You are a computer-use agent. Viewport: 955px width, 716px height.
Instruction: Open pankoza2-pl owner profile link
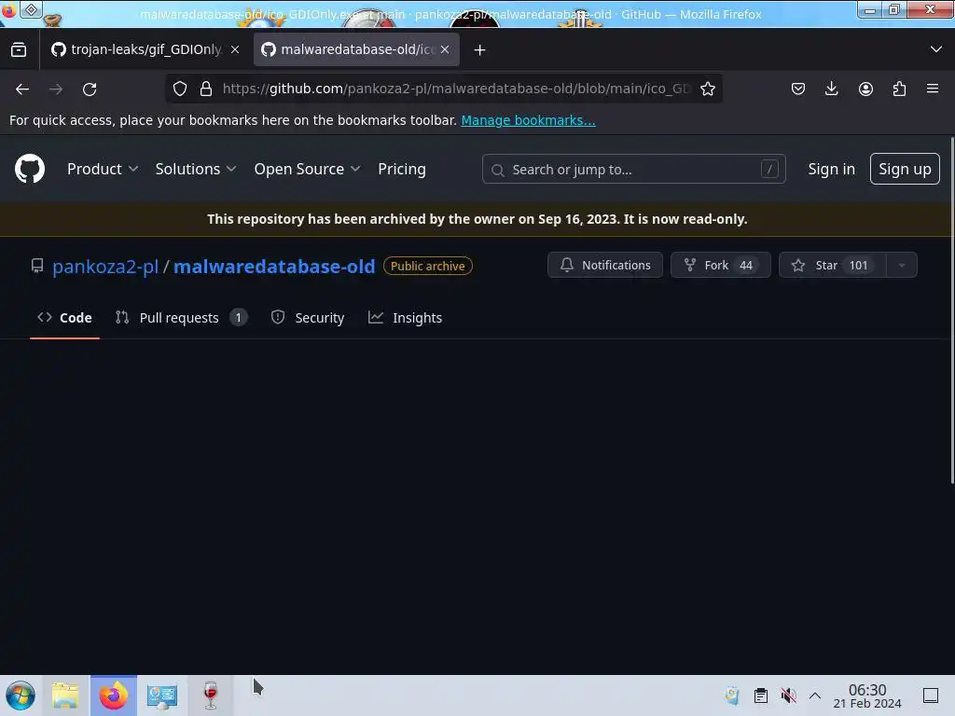105,266
